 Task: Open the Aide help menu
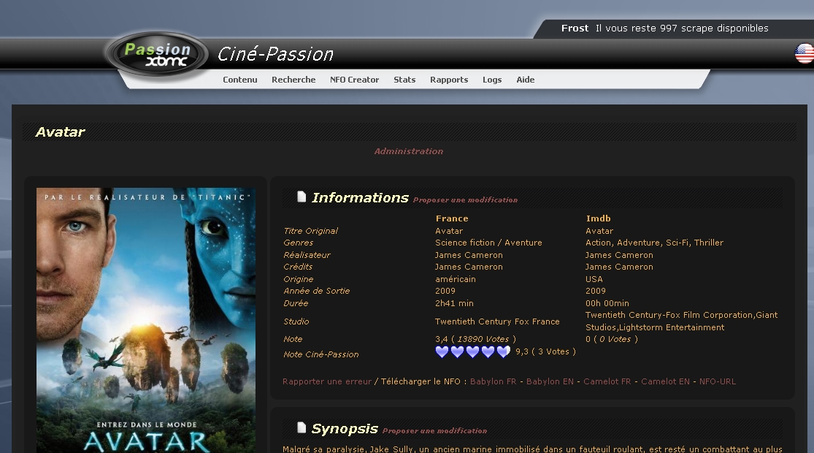pyautogui.click(x=526, y=80)
